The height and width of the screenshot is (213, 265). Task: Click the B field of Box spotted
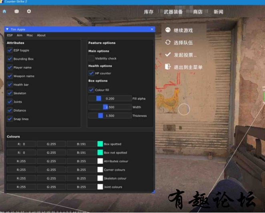(81, 144)
